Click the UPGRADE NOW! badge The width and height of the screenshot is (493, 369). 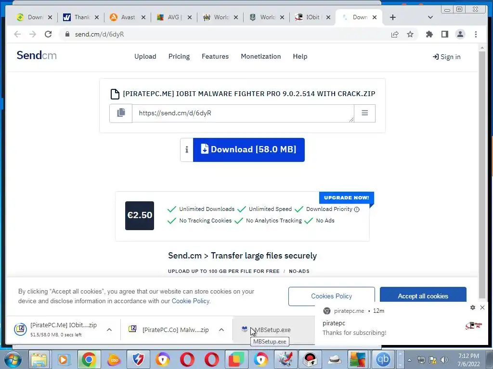(x=347, y=197)
